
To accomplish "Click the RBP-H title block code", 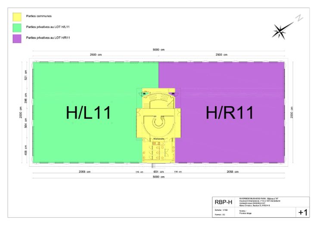I will pos(224,202).
